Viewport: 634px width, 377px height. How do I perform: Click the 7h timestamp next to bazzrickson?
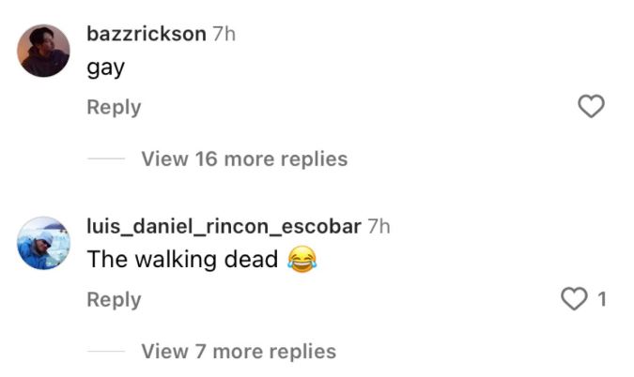[224, 34]
